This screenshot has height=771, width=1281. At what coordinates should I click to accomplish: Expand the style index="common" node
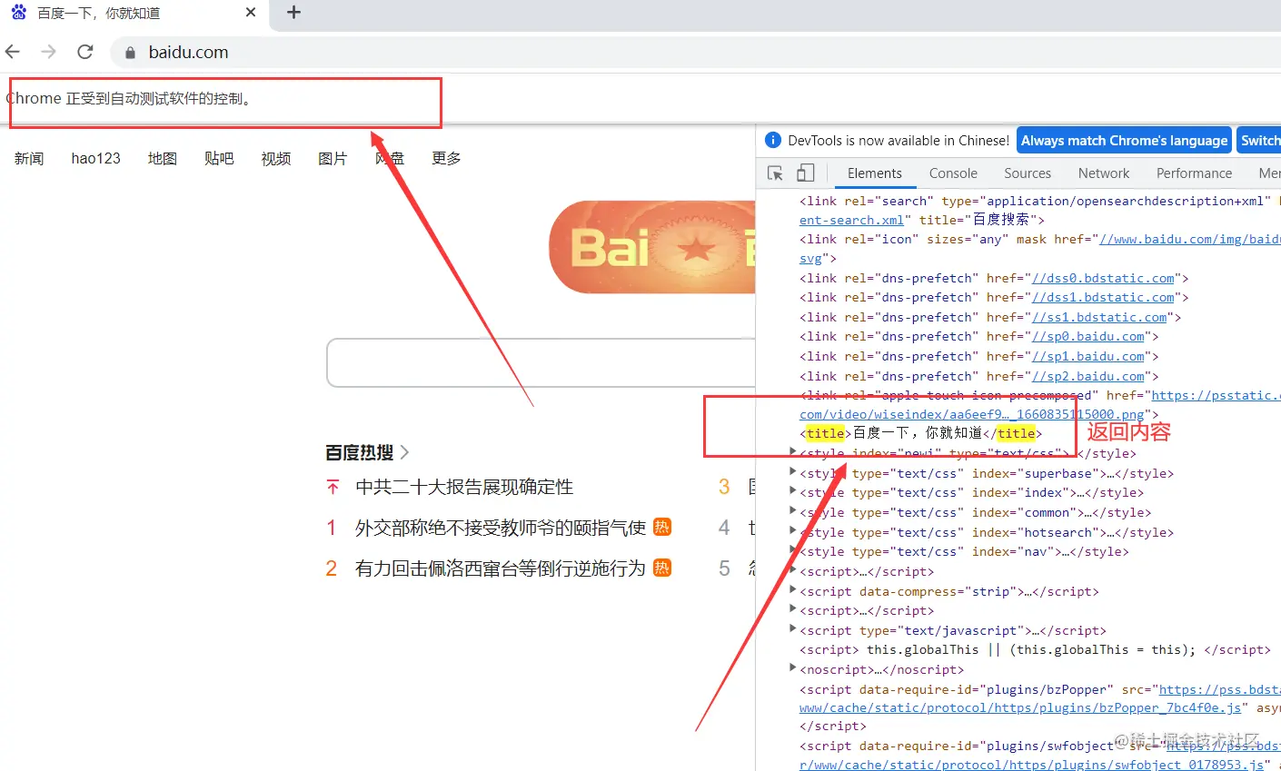pyautogui.click(x=793, y=511)
